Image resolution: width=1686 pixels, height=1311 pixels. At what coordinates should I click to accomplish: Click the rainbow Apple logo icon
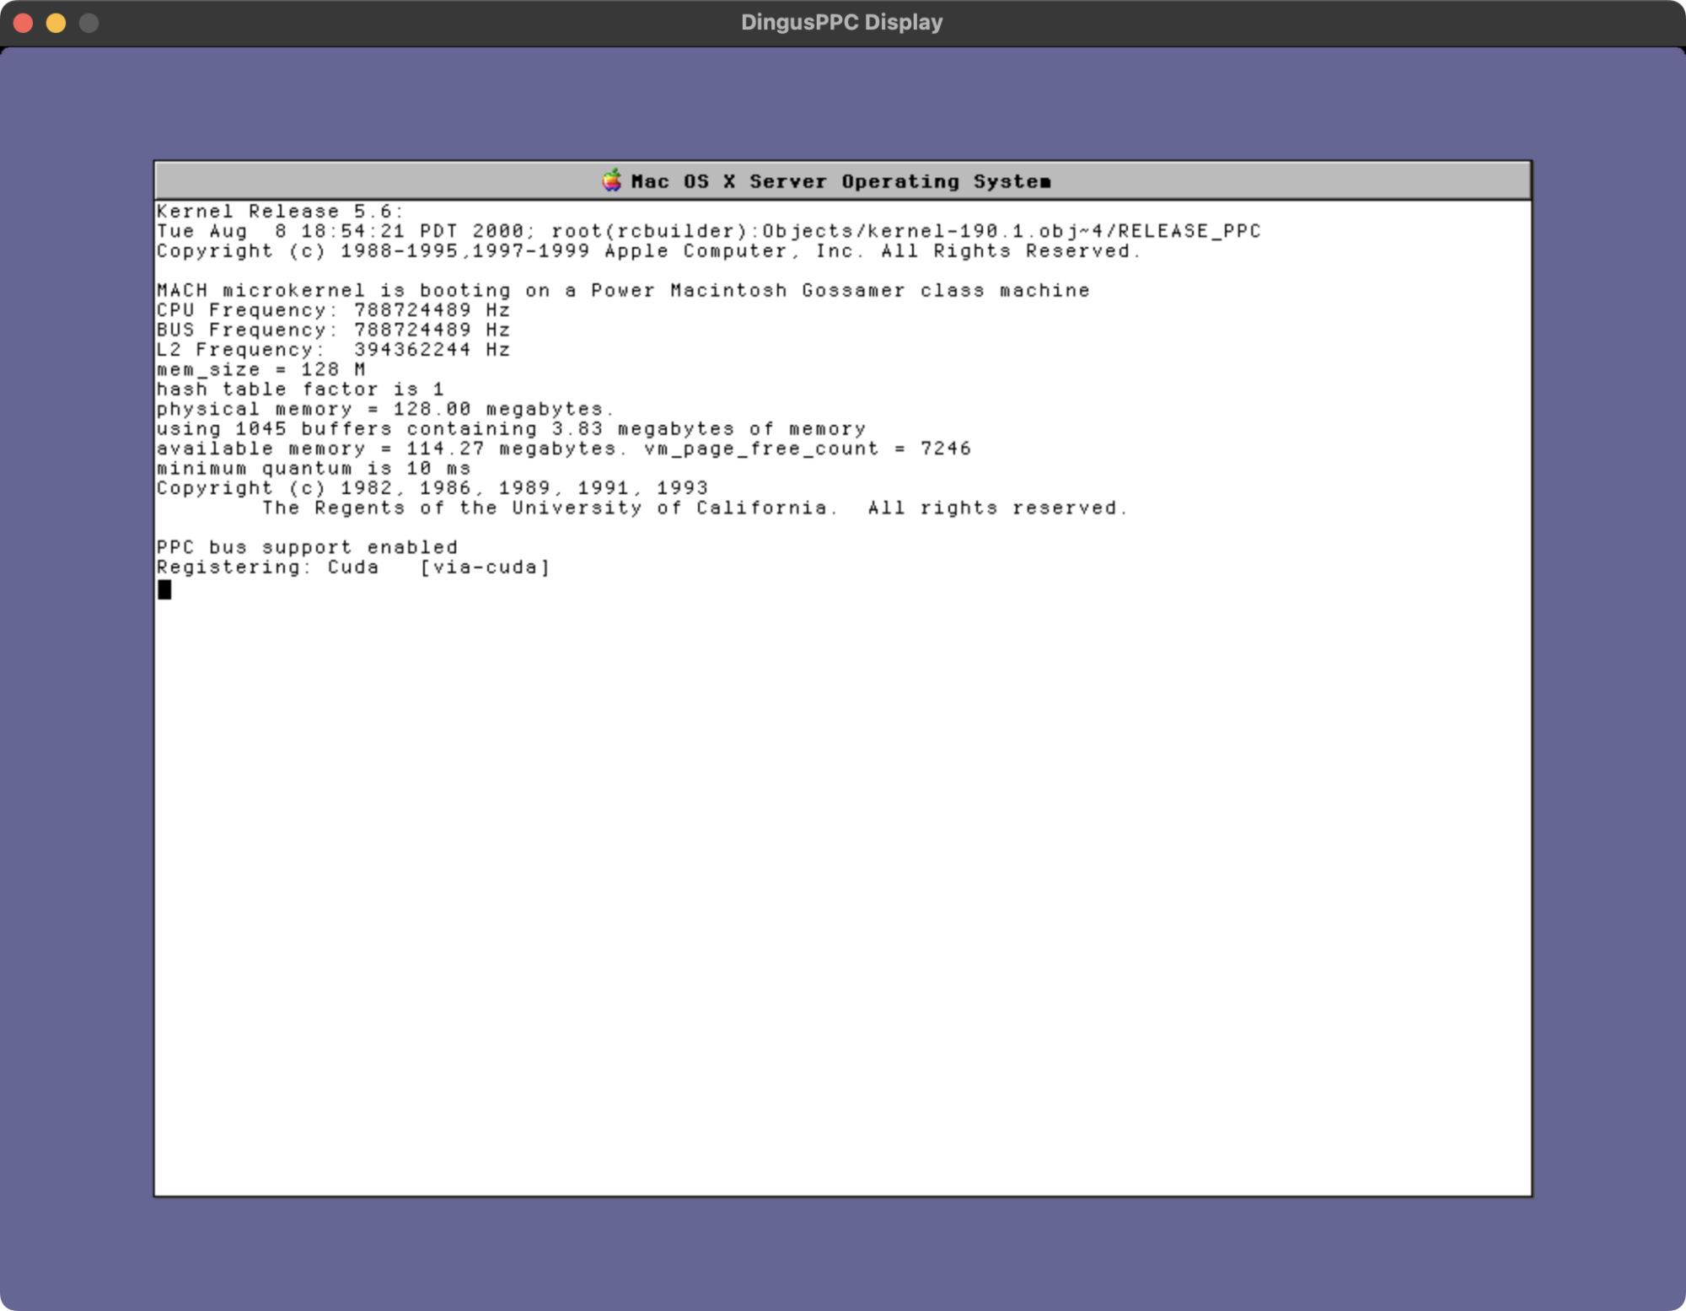612,180
